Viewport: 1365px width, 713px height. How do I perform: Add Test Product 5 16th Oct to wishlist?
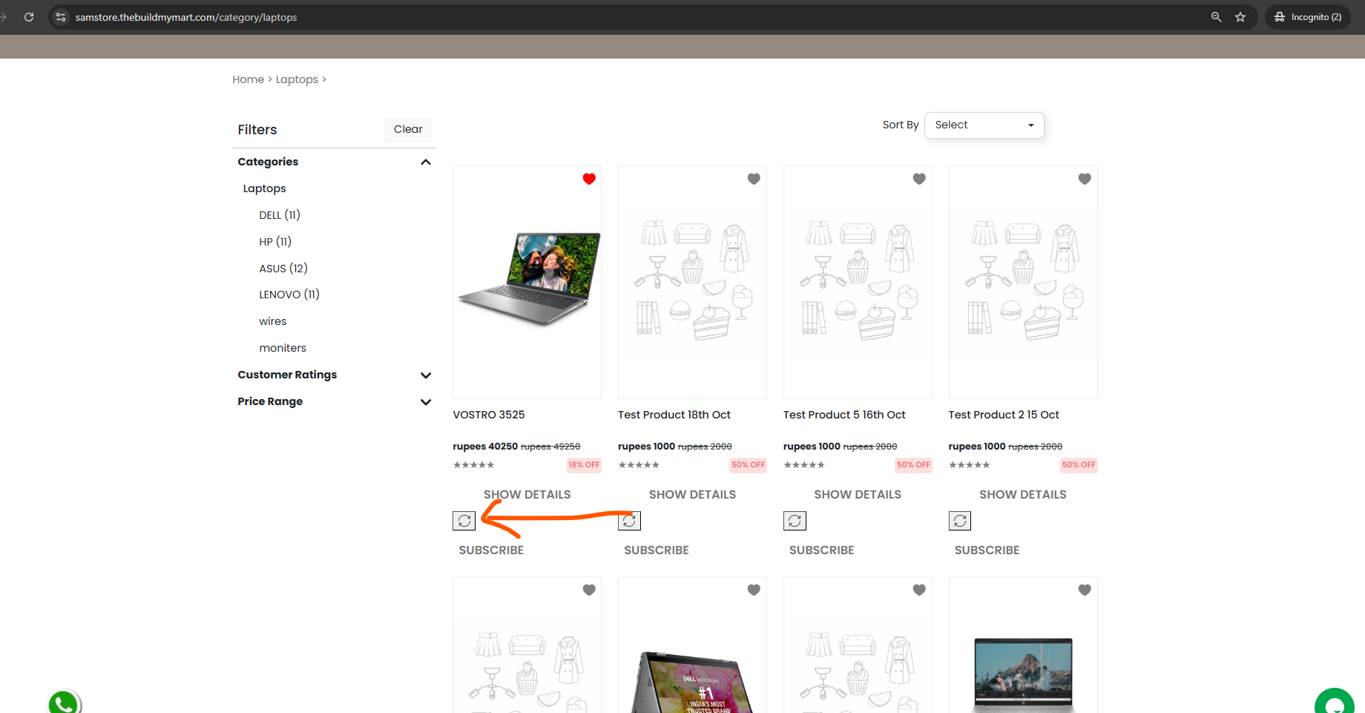[919, 179]
